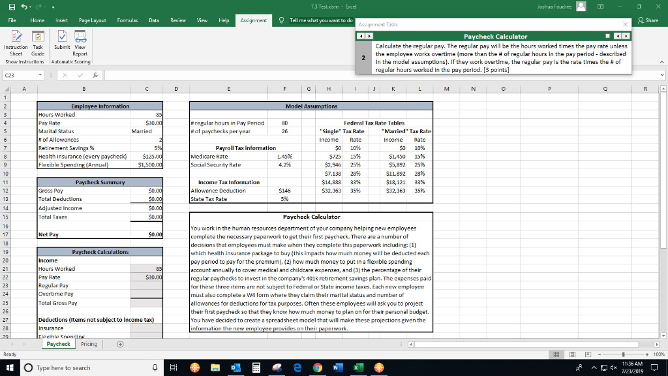Screen dimensions: 668x376
Task: Open the Task Guide
Action: (37, 44)
